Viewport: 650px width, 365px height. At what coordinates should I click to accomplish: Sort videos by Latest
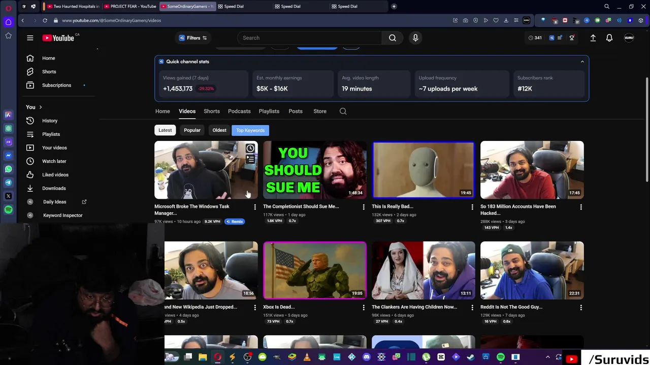[x=165, y=130]
